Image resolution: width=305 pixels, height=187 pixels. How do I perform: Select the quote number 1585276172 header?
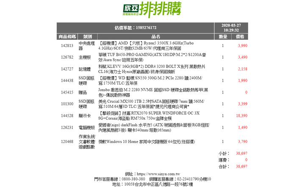coord(136,28)
